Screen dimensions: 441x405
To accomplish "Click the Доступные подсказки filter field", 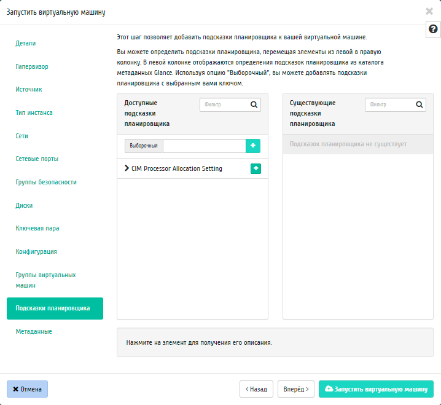I will coord(230,104).
